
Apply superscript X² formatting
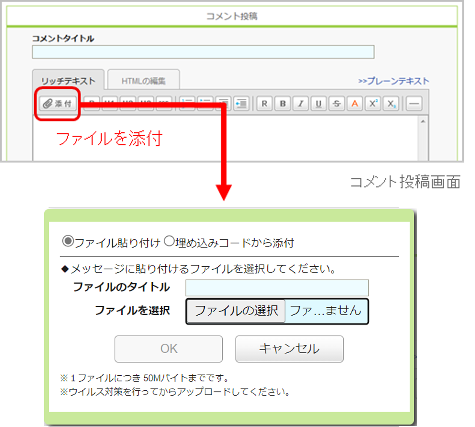point(372,104)
